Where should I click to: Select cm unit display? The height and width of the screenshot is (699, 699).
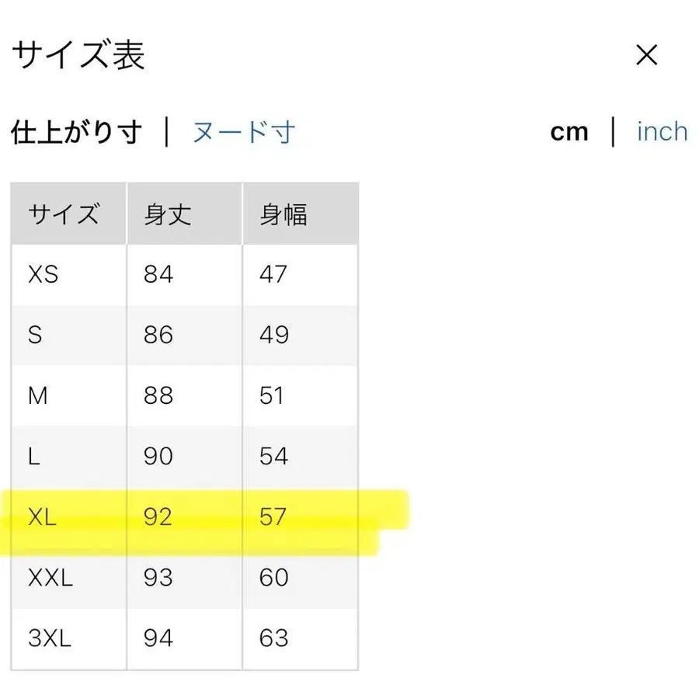[570, 131]
